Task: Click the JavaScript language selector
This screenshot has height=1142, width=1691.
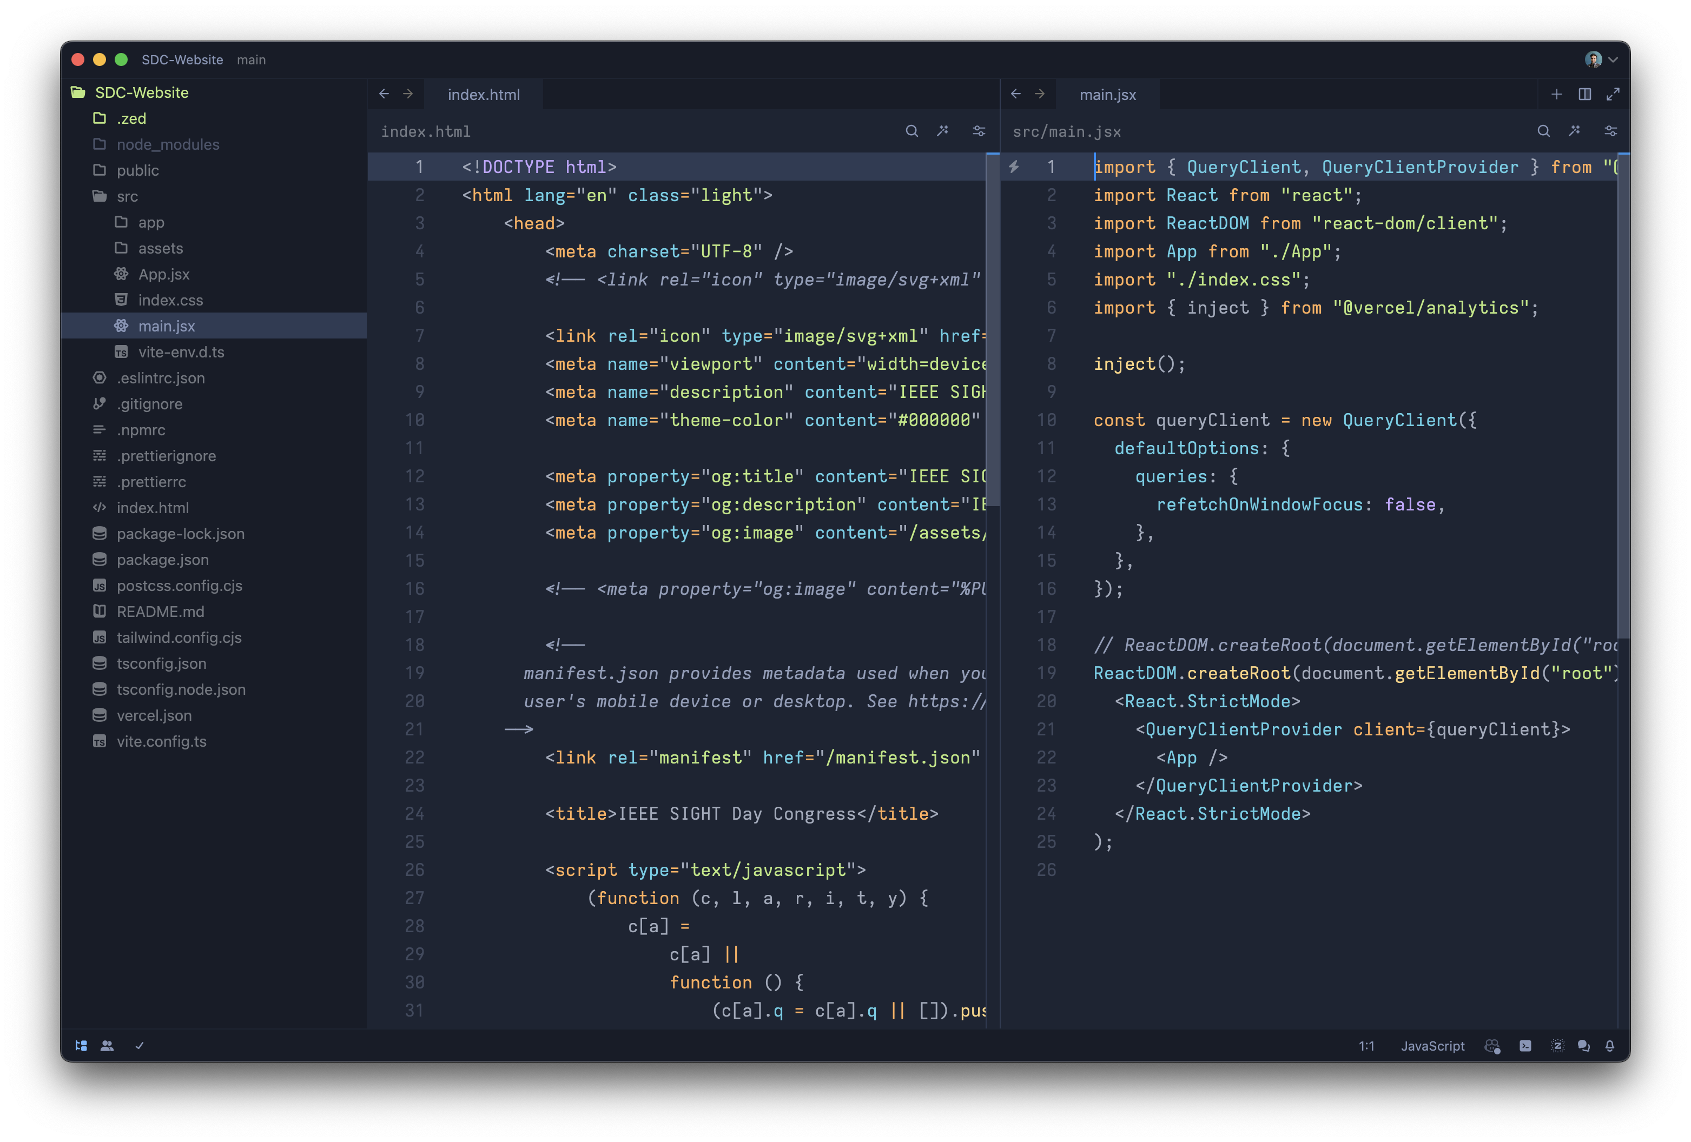Action: point(1432,1046)
